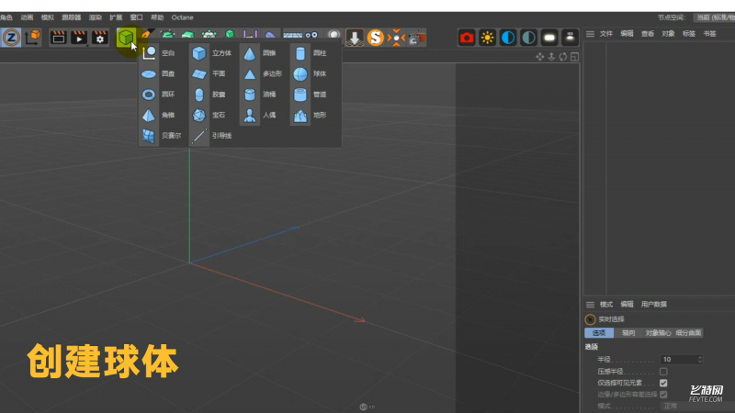Click the 实时选择 tool icon
The width and height of the screenshot is (735, 413).
click(590, 319)
